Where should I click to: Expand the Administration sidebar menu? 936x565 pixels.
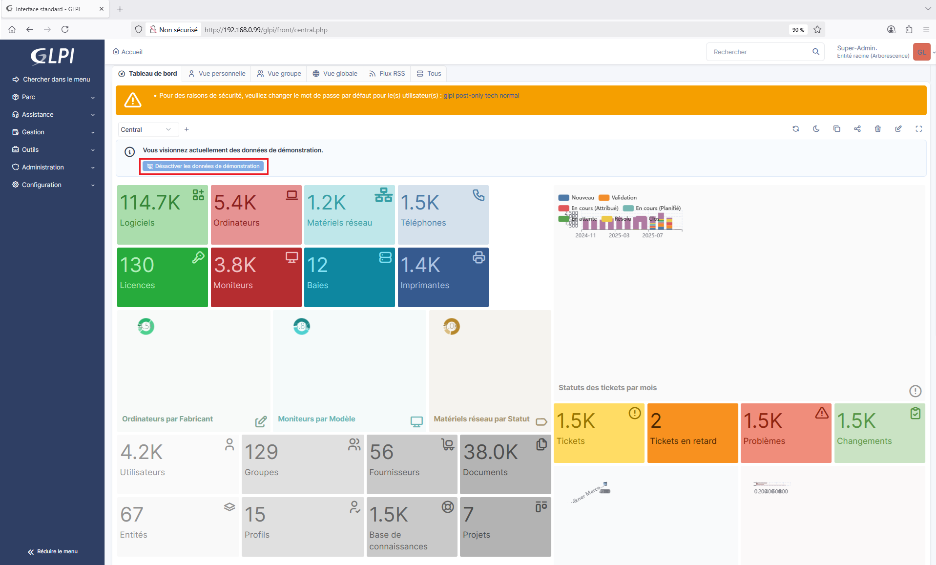(x=53, y=167)
